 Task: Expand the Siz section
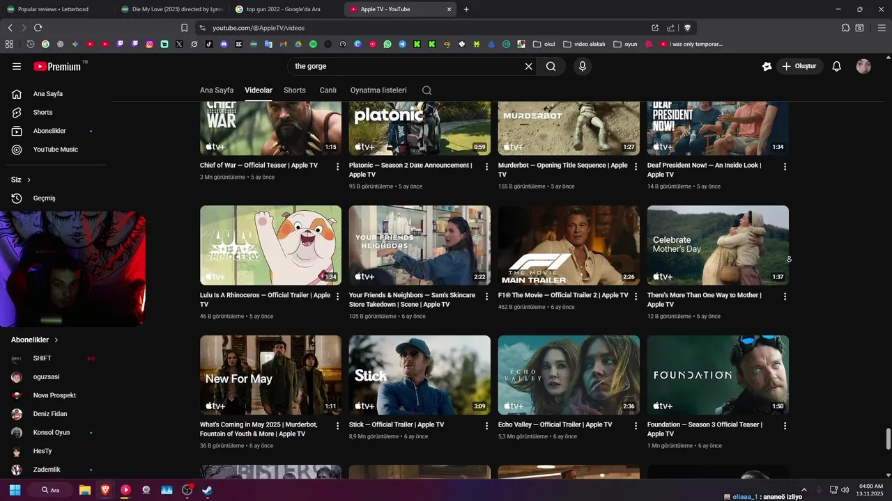(x=21, y=180)
